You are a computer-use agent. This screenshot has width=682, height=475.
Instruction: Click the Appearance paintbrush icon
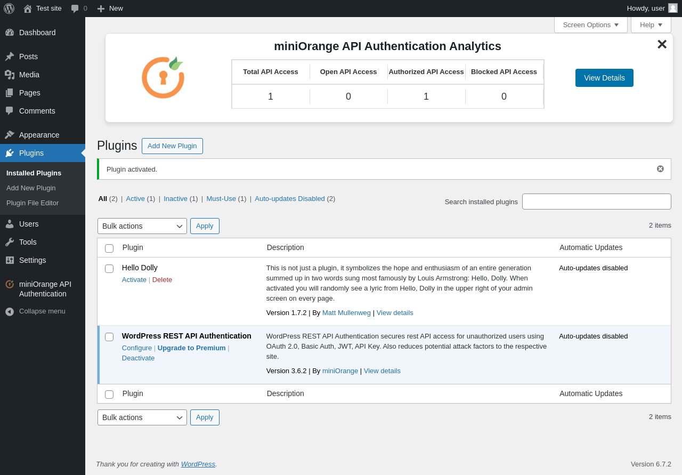click(10, 135)
